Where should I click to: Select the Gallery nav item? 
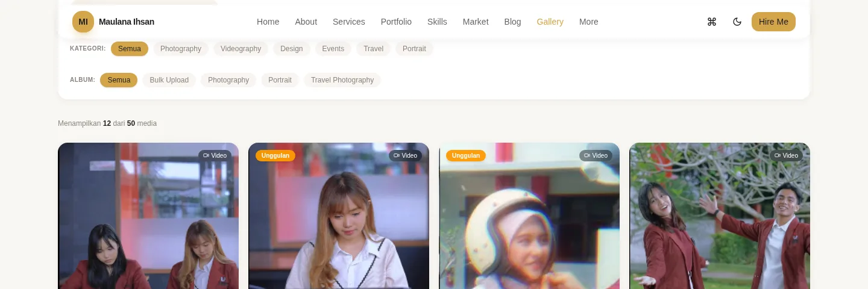pyautogui.click(x=550, y=22)
